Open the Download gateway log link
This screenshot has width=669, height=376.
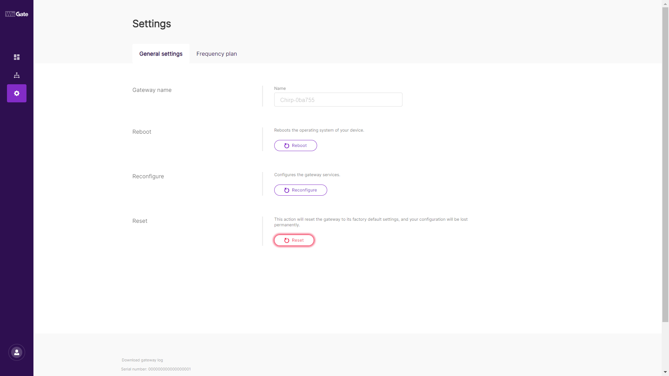tap(142, 360)
